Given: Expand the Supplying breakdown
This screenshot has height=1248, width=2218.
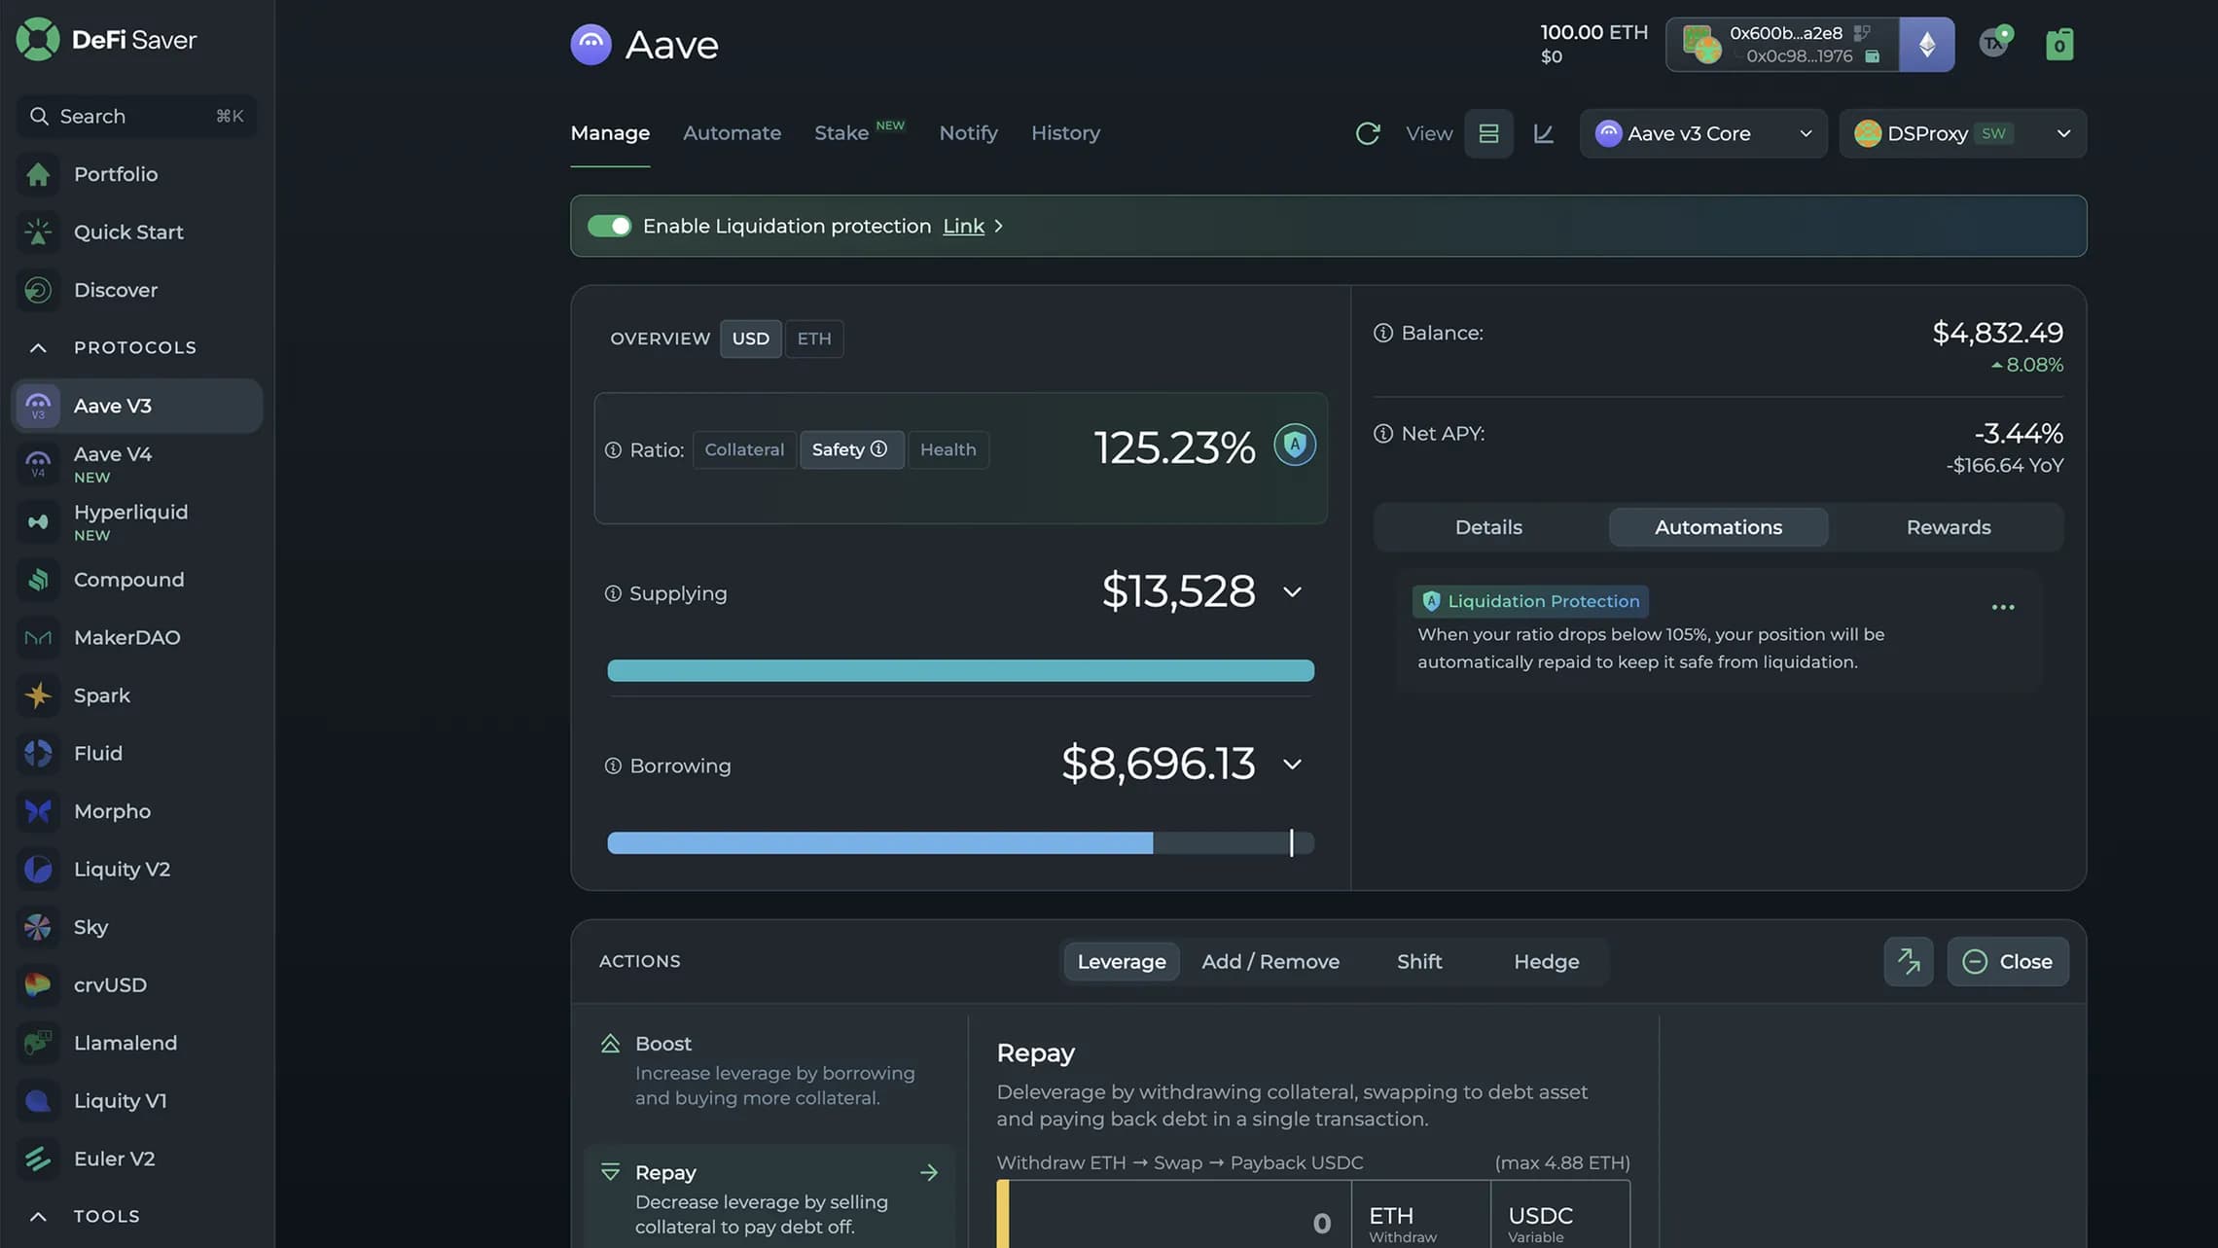Looking at the screenshot, I should click(x=1292, y=592).
